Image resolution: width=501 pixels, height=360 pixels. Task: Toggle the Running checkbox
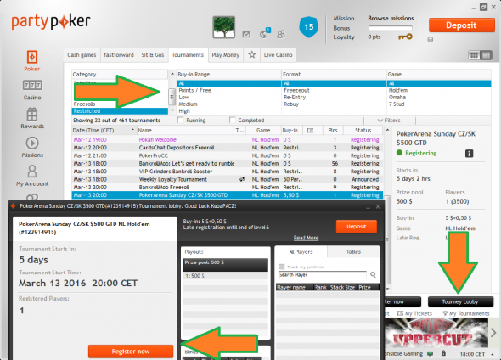pyautogui.click(x=181, y=120)
